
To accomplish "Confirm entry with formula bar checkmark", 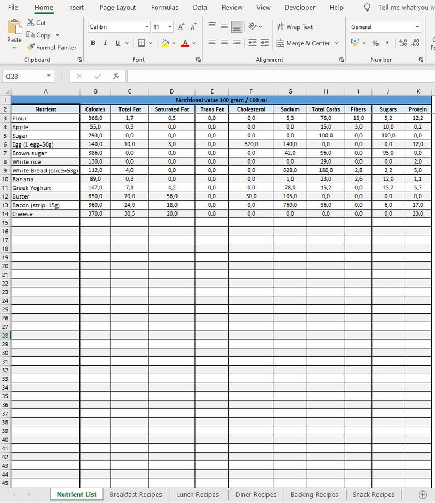I will pyautogui.click(x=98, y=76).
